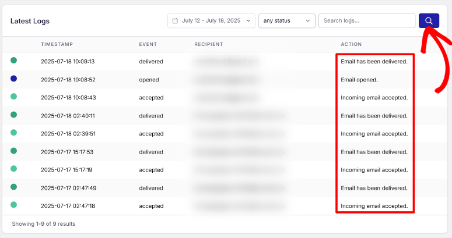Click the delivered event in the 15:17:53 row
Image resolution: width=452 pixels, height=238 pixels.
coord(151,152)
